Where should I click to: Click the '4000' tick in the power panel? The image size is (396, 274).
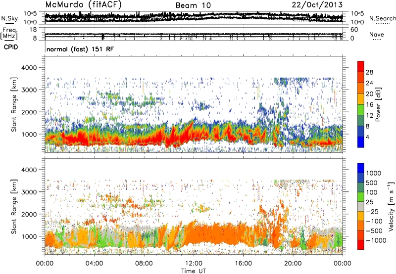tap(29, 68)
